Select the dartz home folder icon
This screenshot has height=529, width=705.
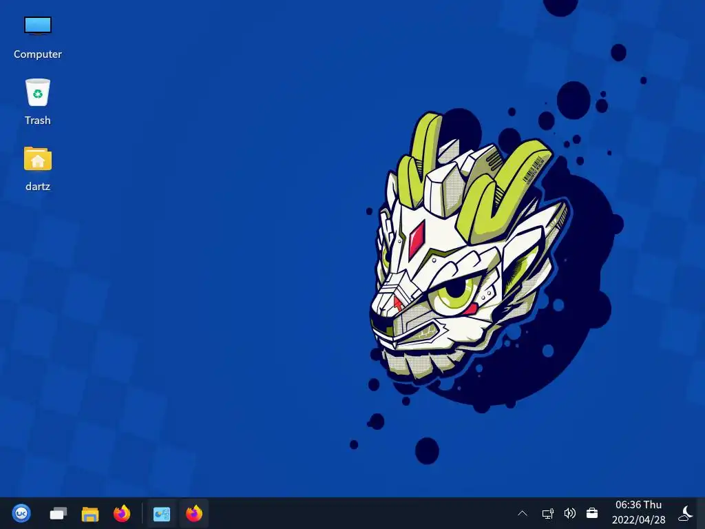pos(38,158)
